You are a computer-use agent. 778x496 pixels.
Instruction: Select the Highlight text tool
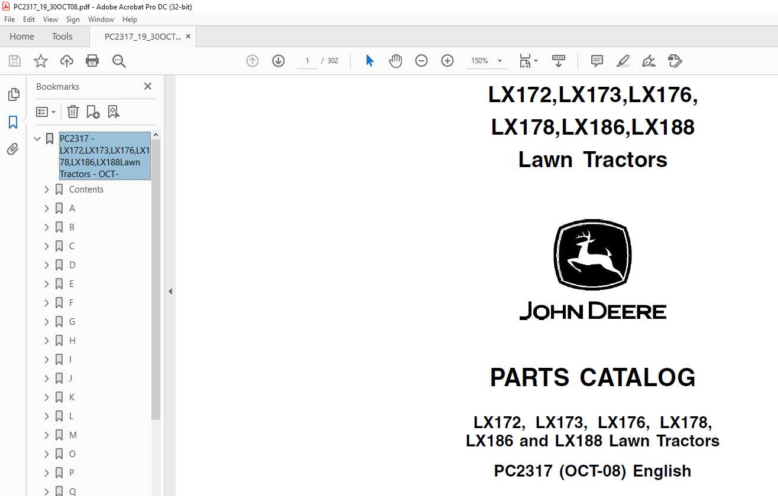tap(623, 61)
